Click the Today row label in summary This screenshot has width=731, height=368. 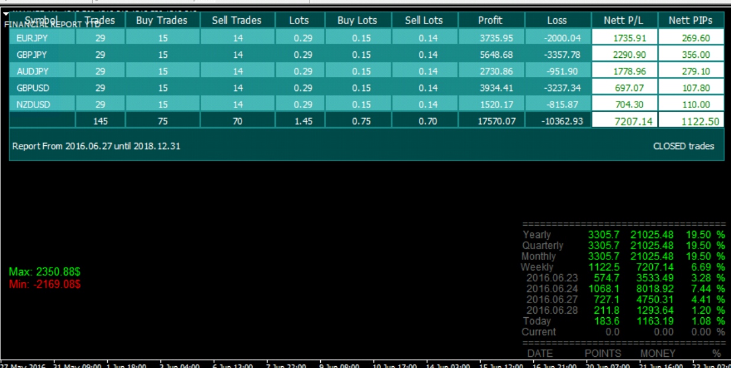(537, 321)
